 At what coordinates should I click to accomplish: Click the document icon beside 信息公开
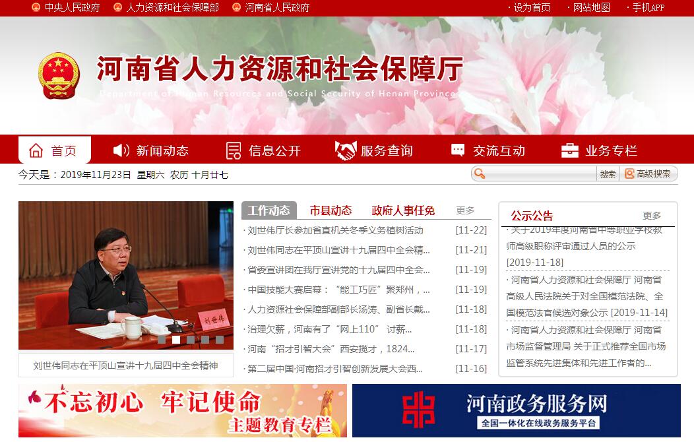click(x=234, y=150)
